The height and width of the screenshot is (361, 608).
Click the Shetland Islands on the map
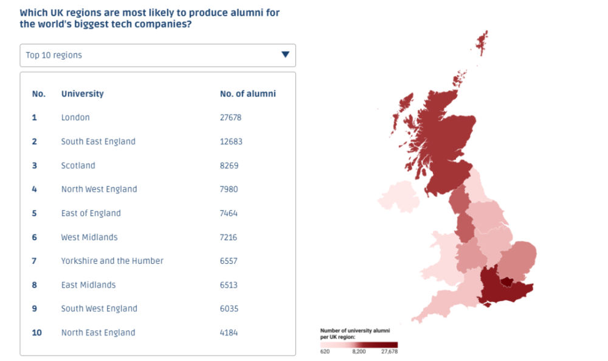[483, 44]
